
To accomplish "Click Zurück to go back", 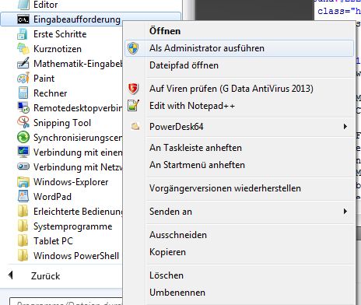I will pos(46,275).
